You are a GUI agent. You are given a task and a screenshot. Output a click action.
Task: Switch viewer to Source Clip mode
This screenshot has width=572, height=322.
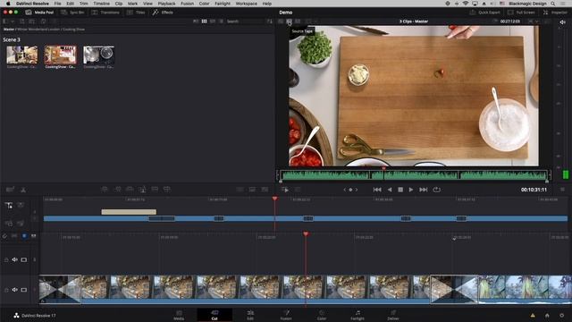click(281, 21)
